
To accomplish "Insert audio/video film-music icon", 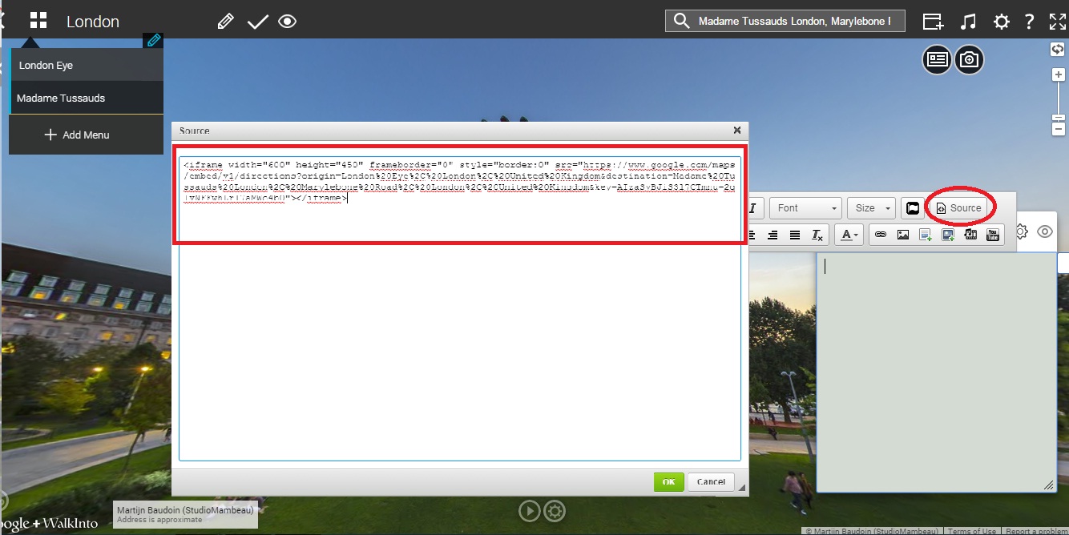I will [x=970, y=235].
